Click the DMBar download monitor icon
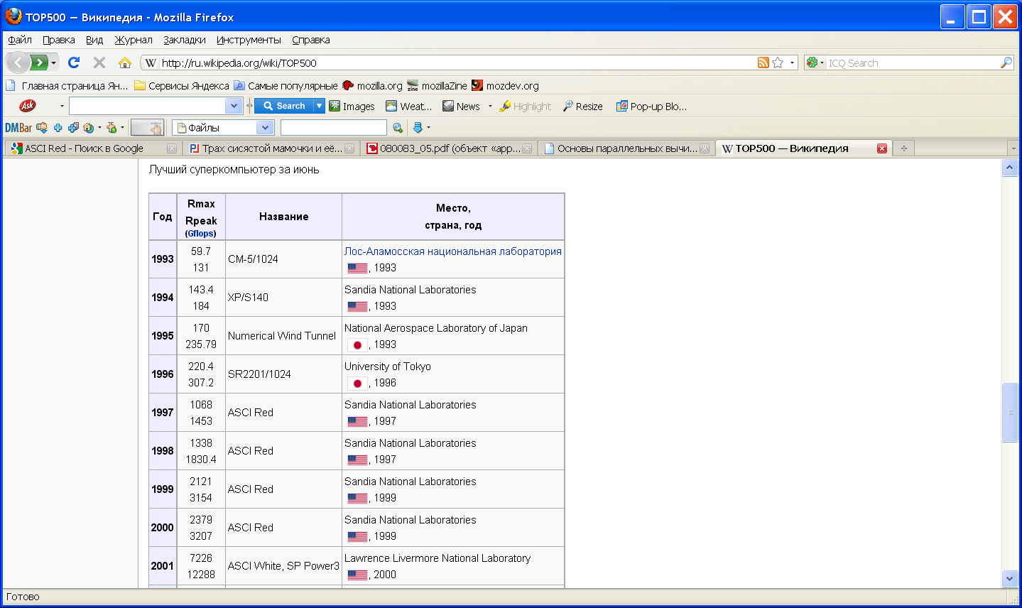 [42, 128]
